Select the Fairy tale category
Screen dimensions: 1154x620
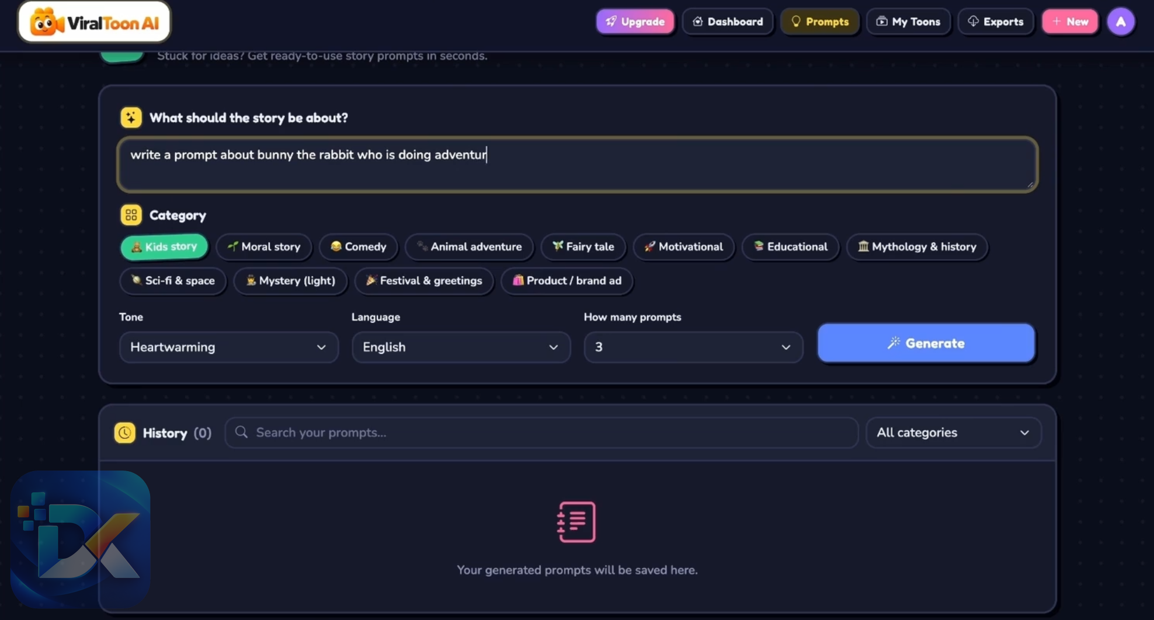(583, 246)
